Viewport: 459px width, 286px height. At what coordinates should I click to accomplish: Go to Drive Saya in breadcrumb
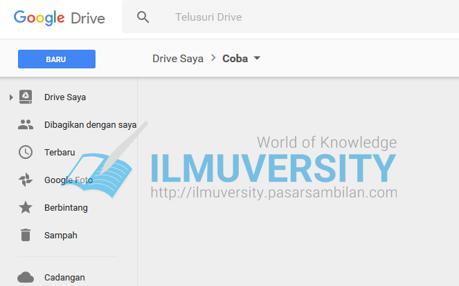178,59
